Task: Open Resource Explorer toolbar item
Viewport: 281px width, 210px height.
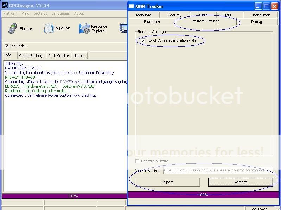Action: pos(93,28)
